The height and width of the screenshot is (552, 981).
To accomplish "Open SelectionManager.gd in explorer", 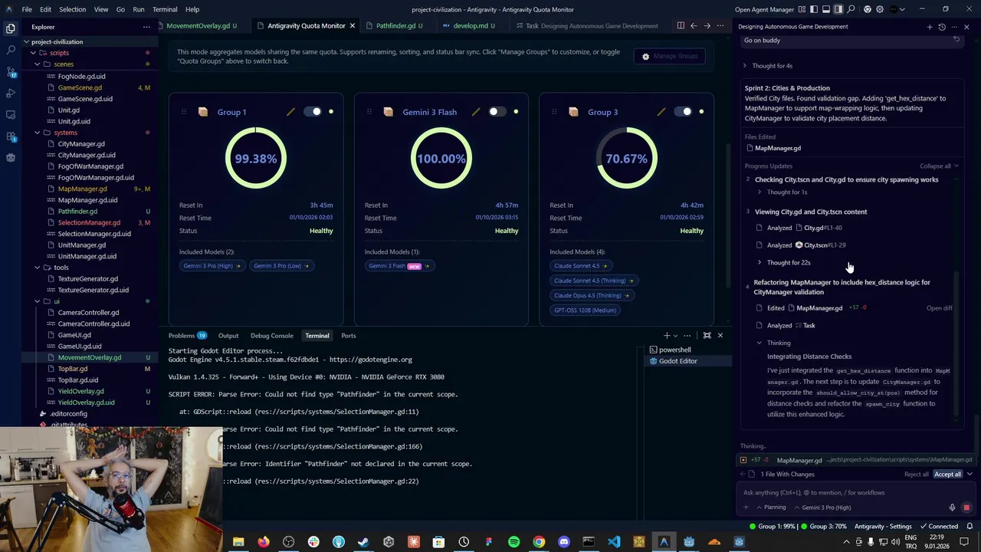I will [89, 222].
